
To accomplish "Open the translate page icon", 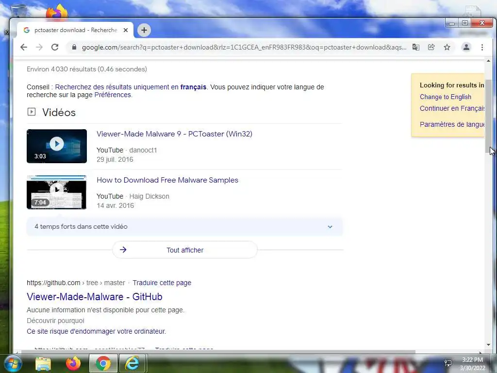I will pyautogui.click(x=415, y=47).
